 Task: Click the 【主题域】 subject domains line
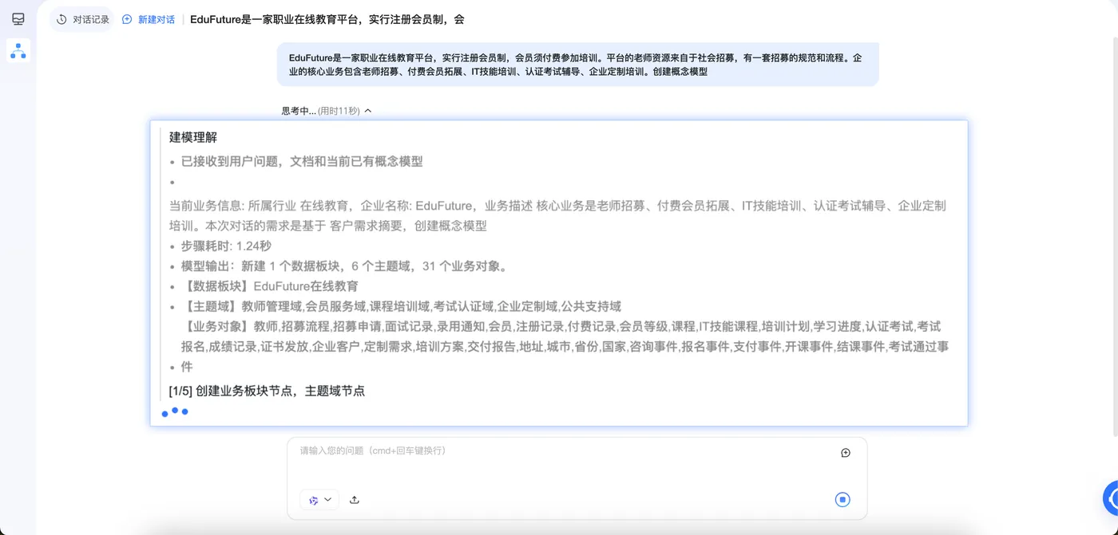click(x=401, y=306)
